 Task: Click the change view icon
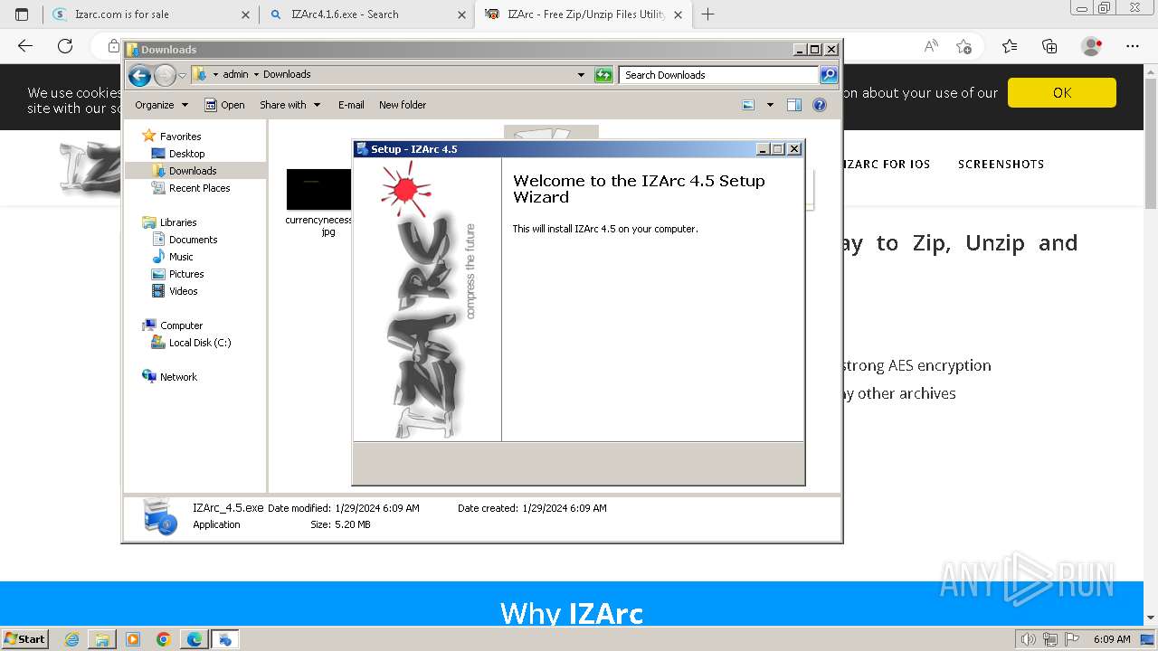pos(748,105)
